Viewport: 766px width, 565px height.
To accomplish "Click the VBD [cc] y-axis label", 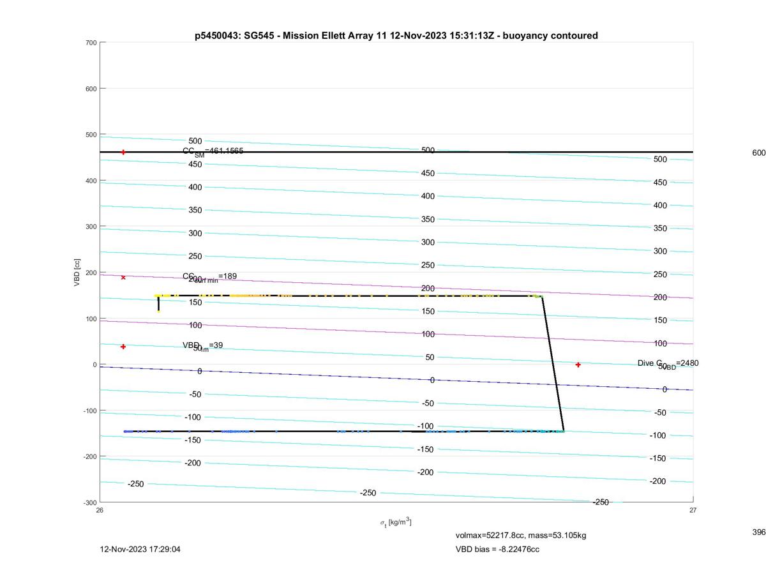I will tap(77, 273).
